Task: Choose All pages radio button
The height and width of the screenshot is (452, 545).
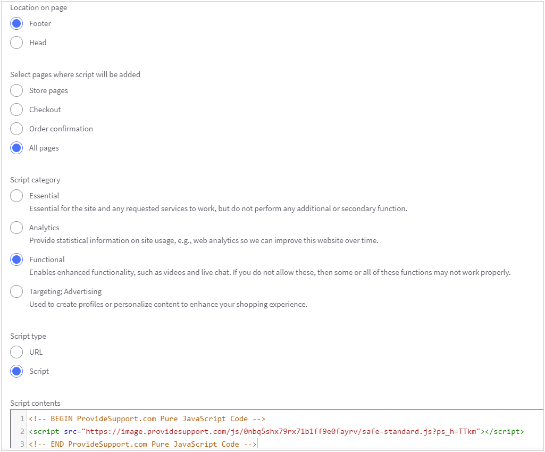Action: coord(16,148)
